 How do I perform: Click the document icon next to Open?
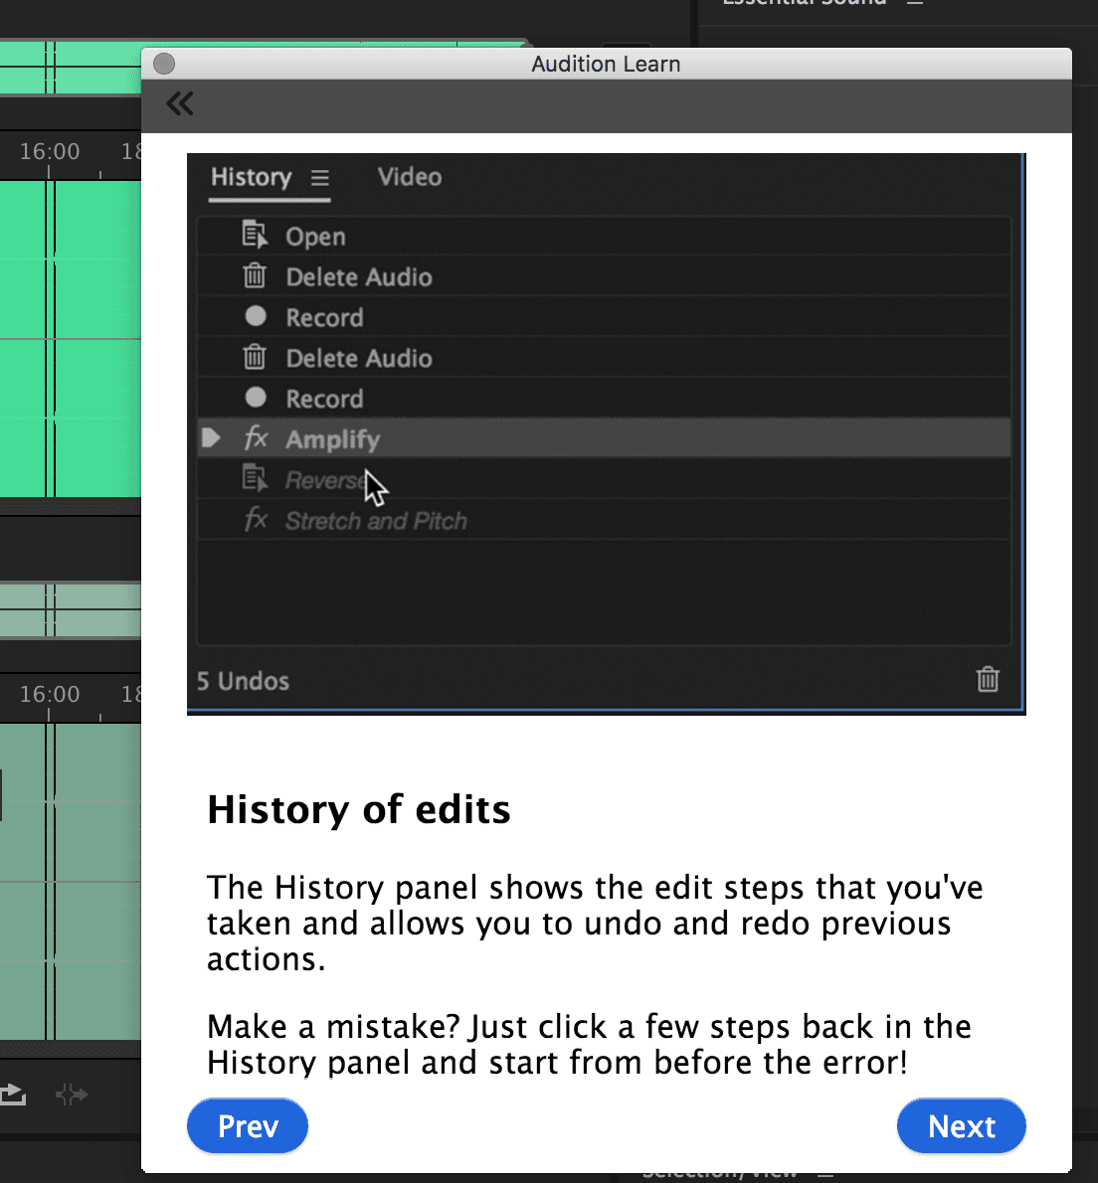click(x=255, y=235)
